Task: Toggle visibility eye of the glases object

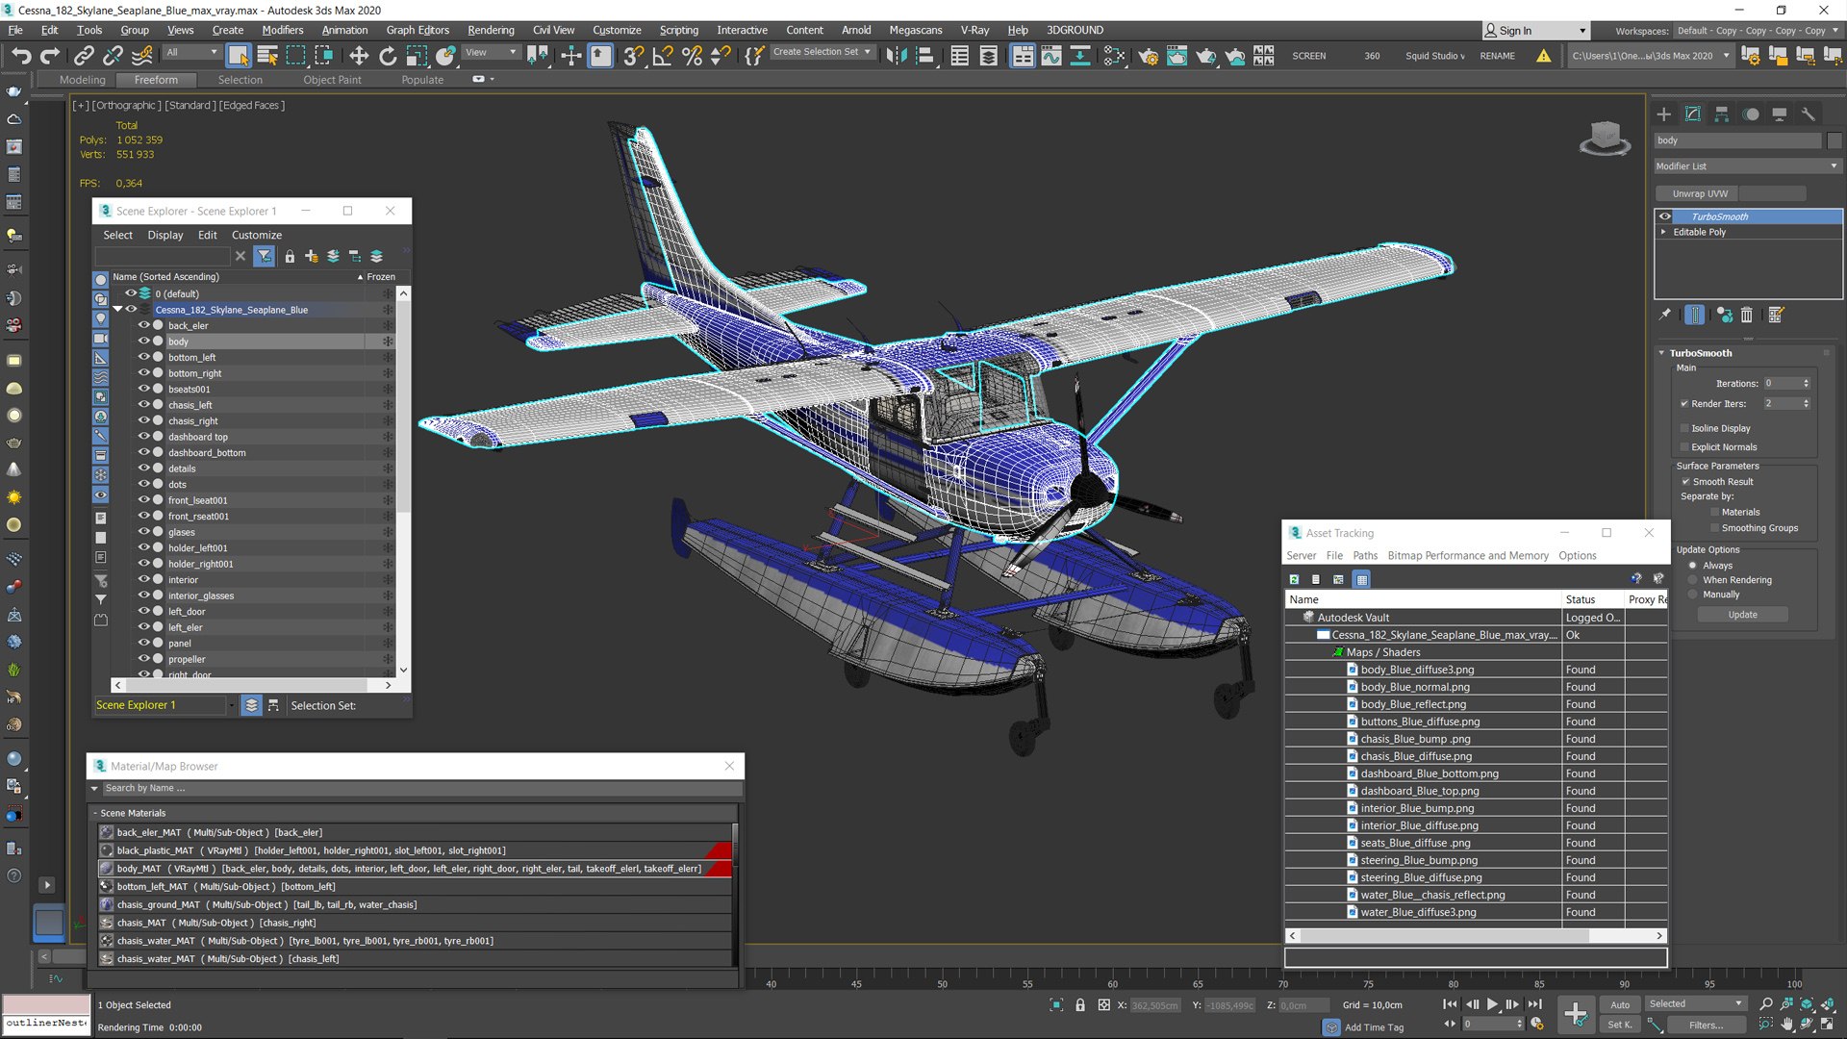Action: coord(143,532)
